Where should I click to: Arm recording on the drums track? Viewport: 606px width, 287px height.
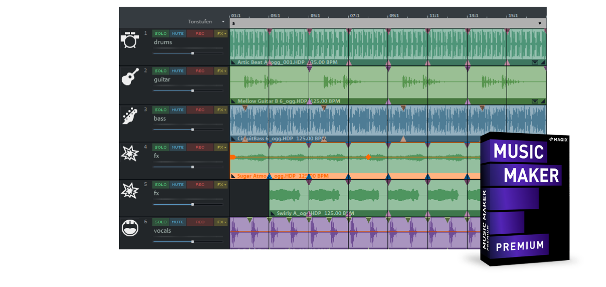tap(200, 34)
